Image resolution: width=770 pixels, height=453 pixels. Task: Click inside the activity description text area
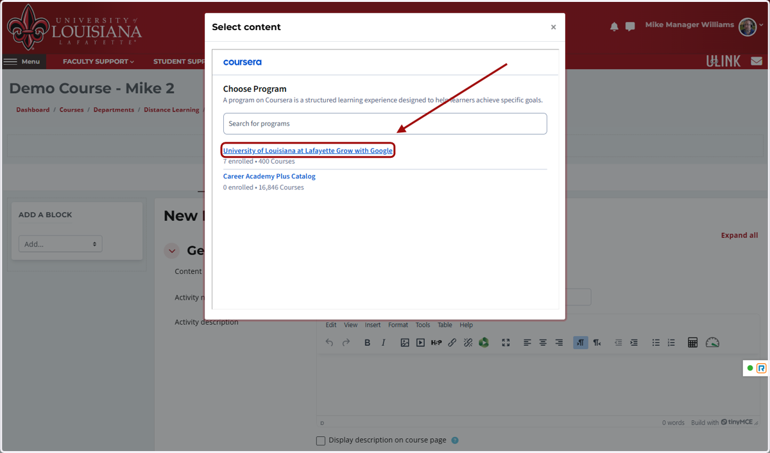tap(538, 384)
